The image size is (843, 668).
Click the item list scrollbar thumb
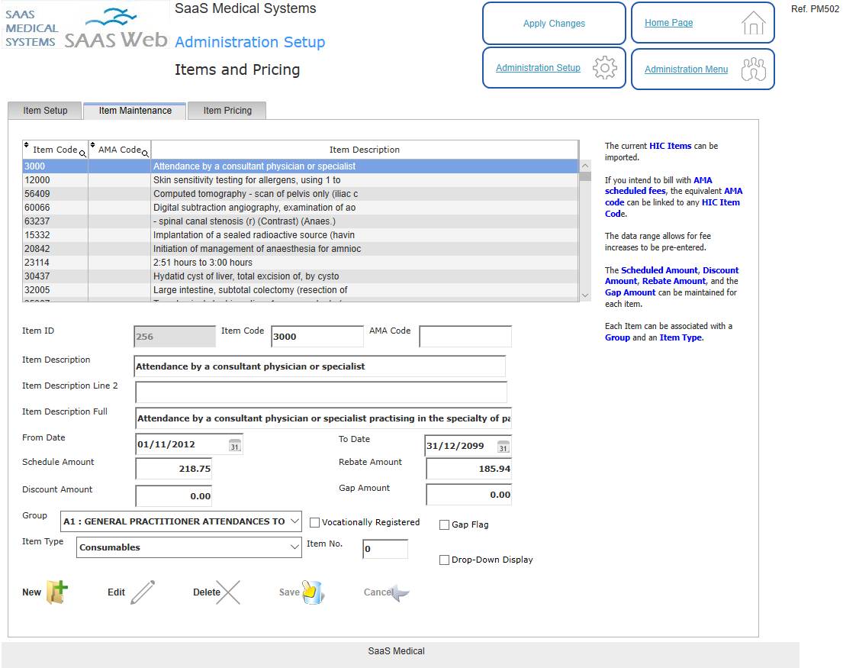click(x=585, y=176)
